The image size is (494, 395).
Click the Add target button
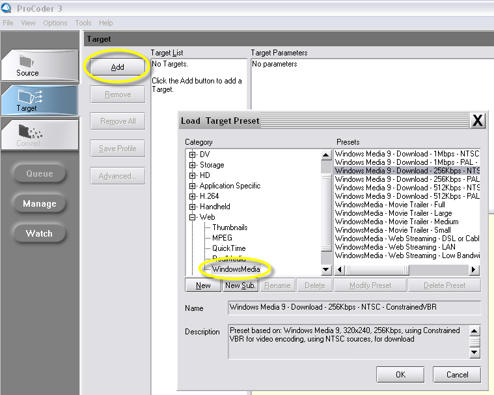(x=117, y=67)
